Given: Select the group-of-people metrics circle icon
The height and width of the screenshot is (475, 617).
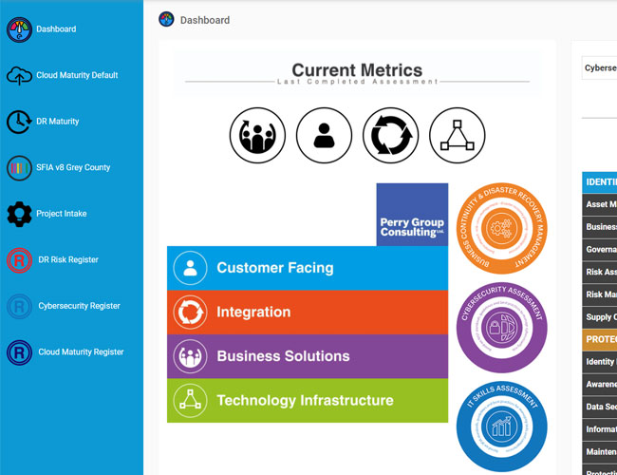Looking at the screenshot, I should (x=257, y=135).
